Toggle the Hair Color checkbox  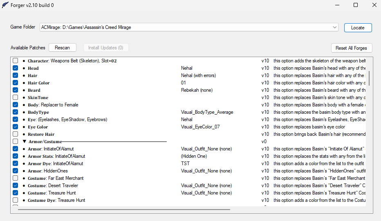click(15, 83)
